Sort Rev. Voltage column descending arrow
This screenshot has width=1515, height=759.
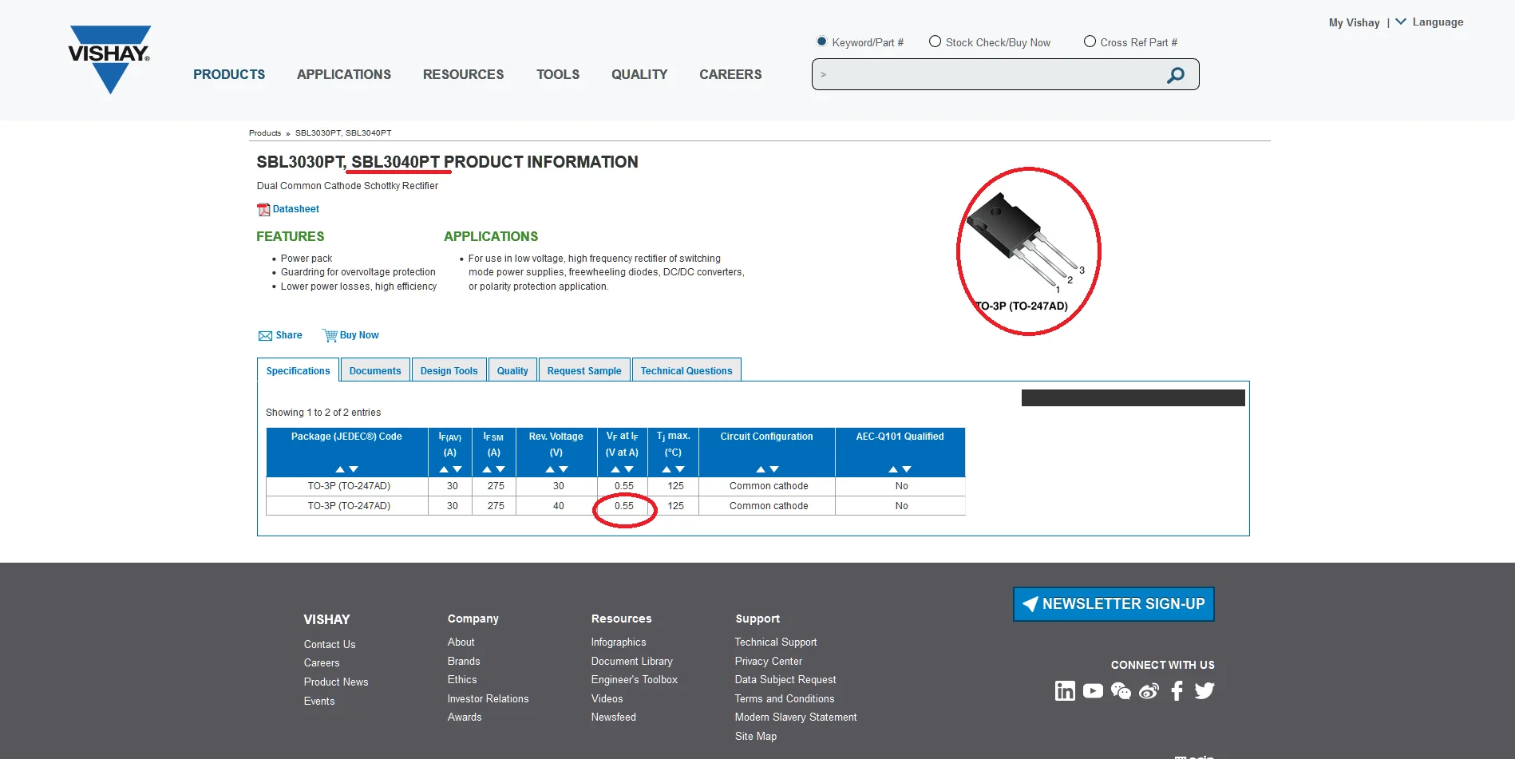click(564, 469)
